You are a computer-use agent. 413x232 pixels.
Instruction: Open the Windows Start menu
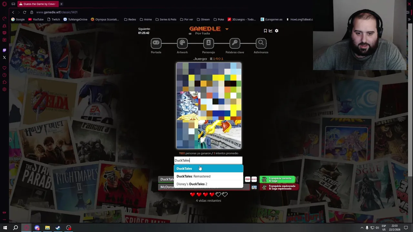tap(5, 228)
